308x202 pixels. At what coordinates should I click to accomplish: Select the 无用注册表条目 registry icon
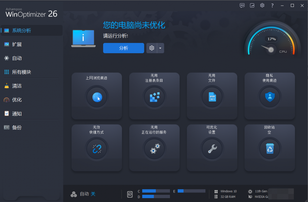pos(154,97)
